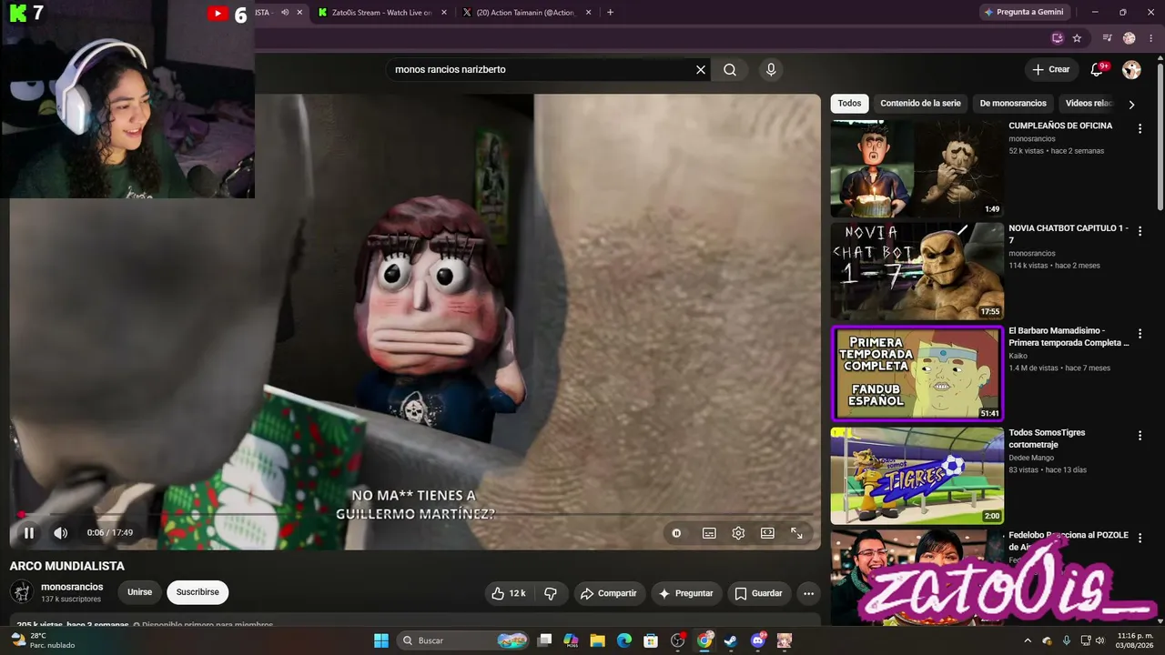The image size is (1165, 655).
Task: Close the Action Taimanin tab
Action: [588, 13]
